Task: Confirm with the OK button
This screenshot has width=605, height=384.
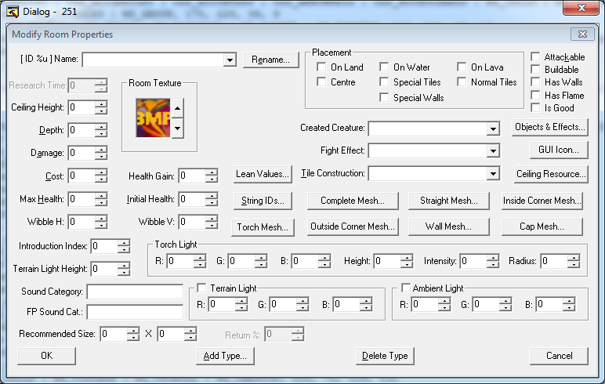Action: click(46, 356)
